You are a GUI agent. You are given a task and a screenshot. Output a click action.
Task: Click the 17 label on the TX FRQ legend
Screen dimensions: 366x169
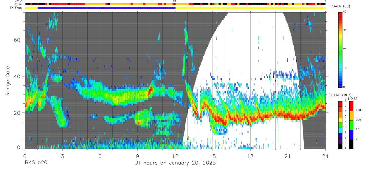tap(344, 106)
